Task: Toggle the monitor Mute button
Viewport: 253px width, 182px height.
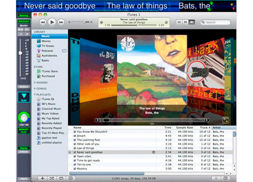Action: click(x=21, y=29)
